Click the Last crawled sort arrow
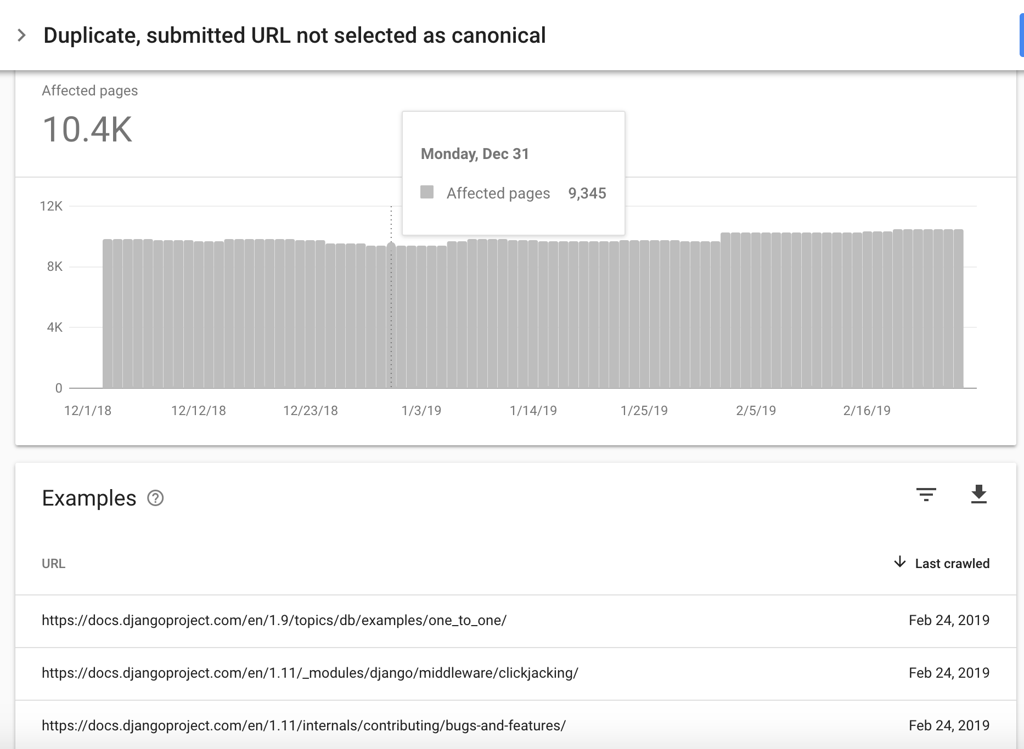The width and height of the screenshot is (1024, 749). point(899,563)
